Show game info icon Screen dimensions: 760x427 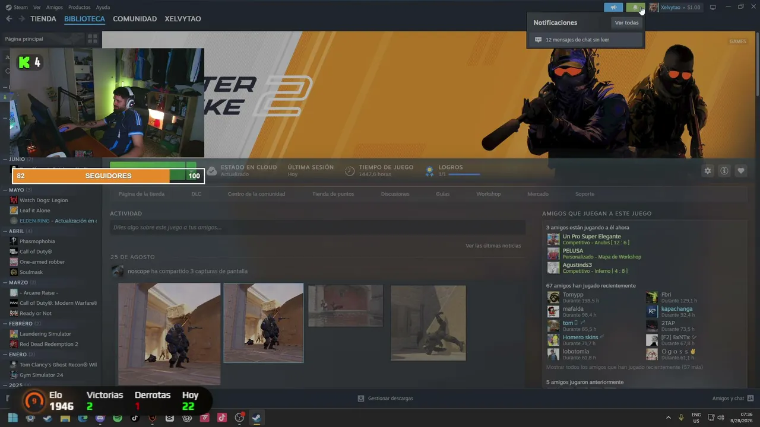click(x=724, y=171)
